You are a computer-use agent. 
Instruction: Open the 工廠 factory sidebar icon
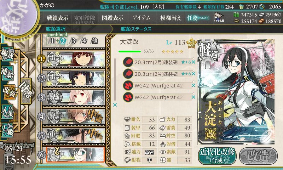pyautogui.click(x=7, y=130)
